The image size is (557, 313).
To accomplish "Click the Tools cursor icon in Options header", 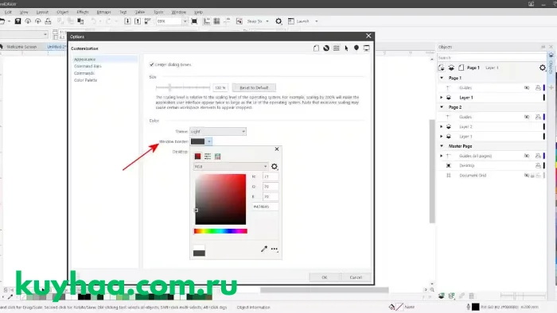I will [x=346, y=48].
